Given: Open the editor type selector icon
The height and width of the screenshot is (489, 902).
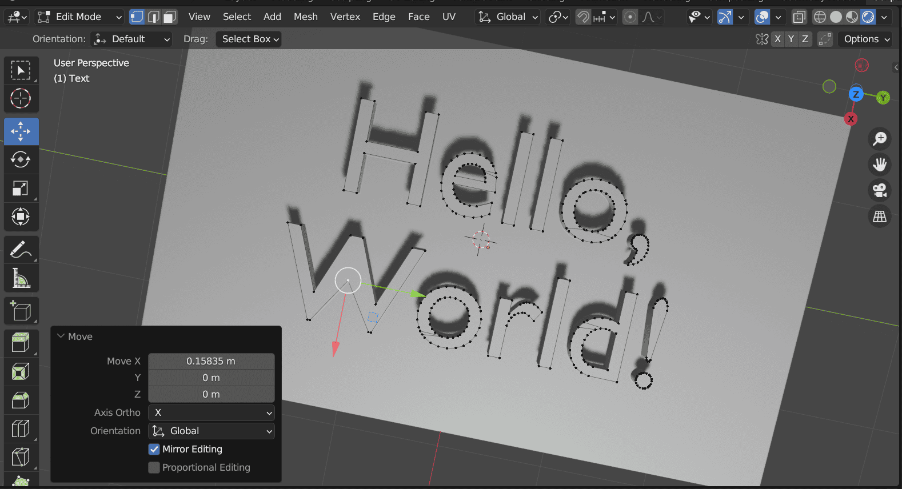Looking at the screenshot, I should pos(17,17).
